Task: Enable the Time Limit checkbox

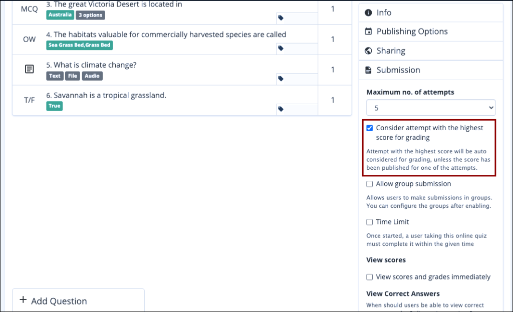Action: [370, 222]
